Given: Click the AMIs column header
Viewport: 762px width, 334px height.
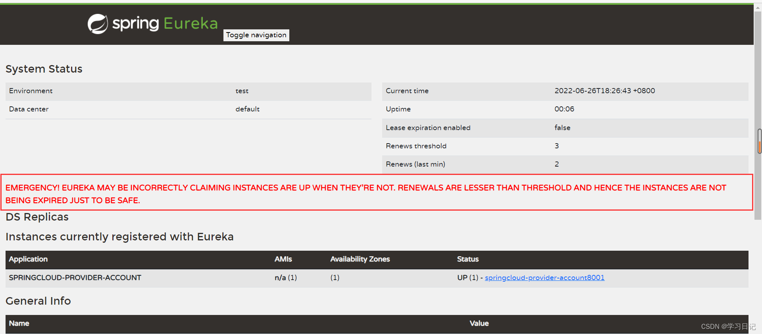Looking at the screenshot, I should [283, 259].
